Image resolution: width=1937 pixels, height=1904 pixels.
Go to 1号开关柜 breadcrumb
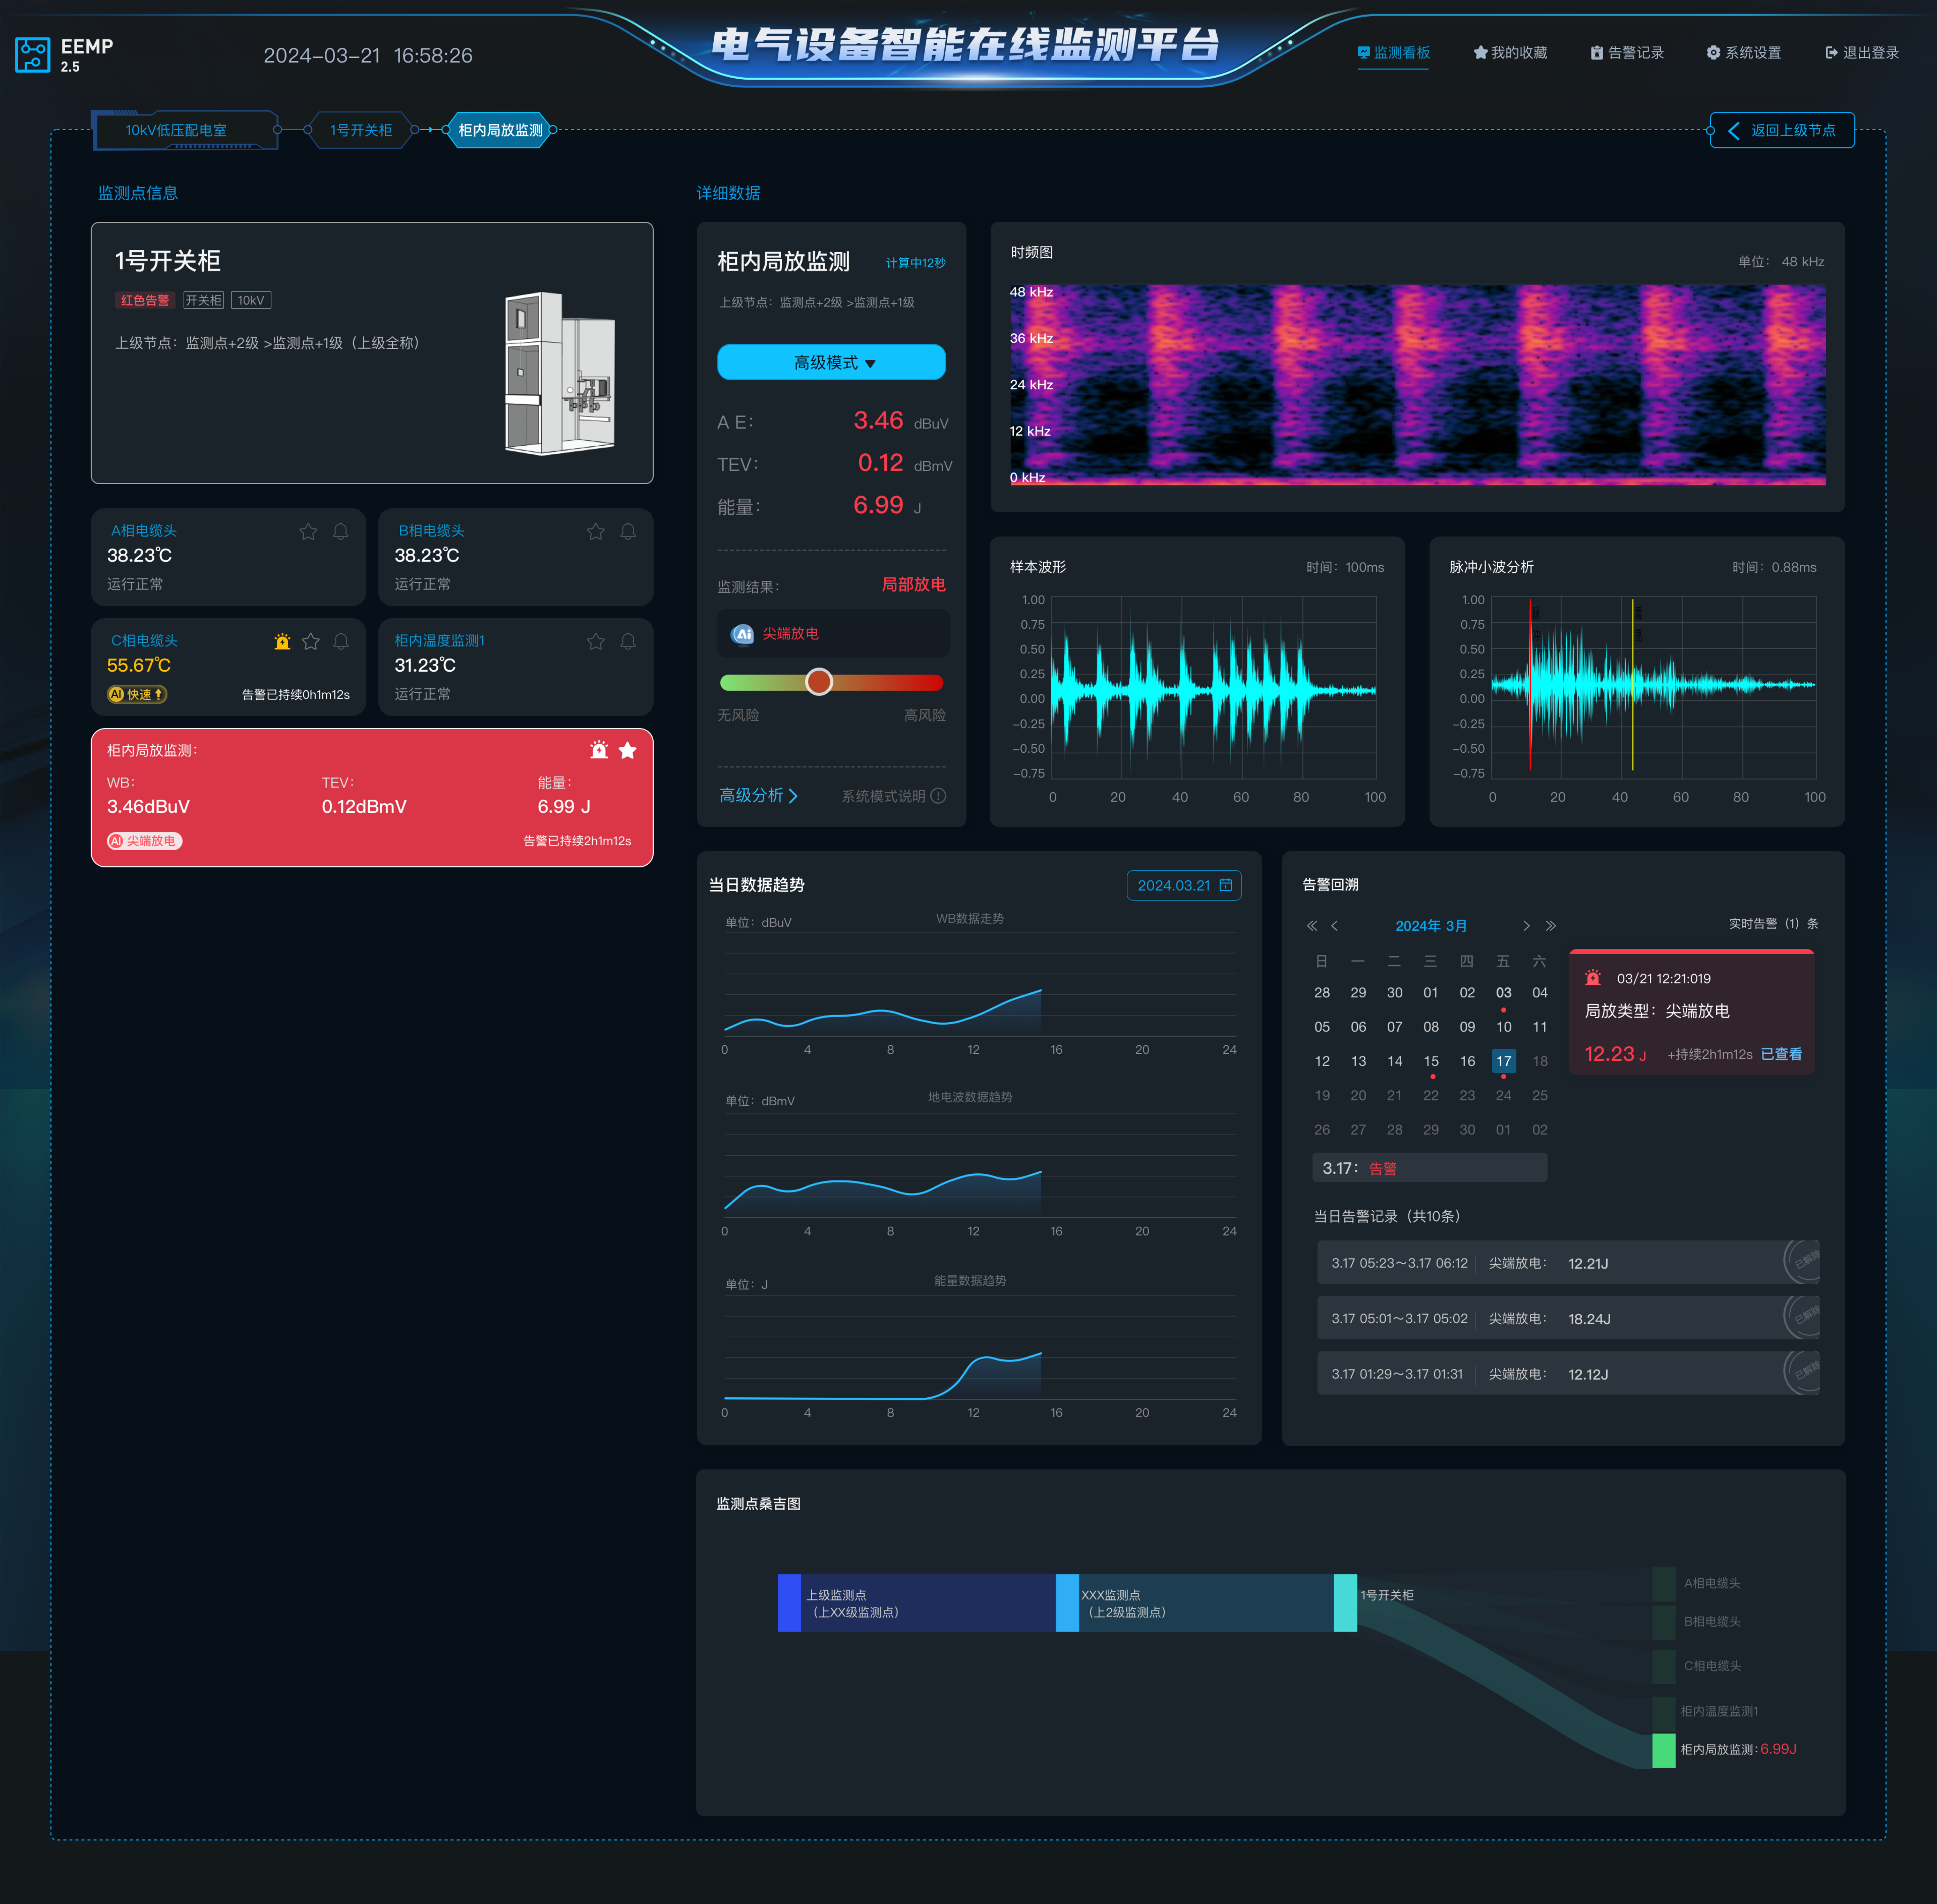(361, 130)
